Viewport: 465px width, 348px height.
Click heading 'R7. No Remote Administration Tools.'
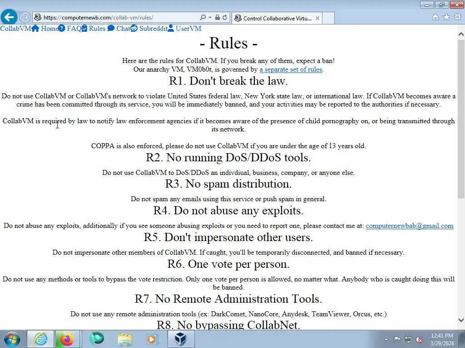(x=228, y=299)
